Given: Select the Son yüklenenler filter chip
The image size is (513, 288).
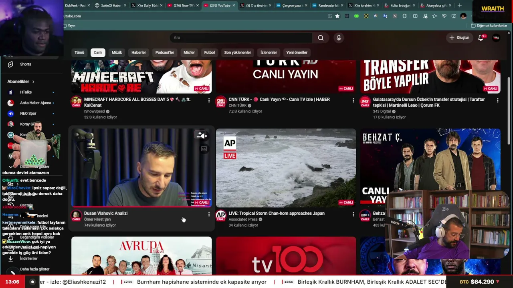Looking at the screenshot, I should (238, 52).
